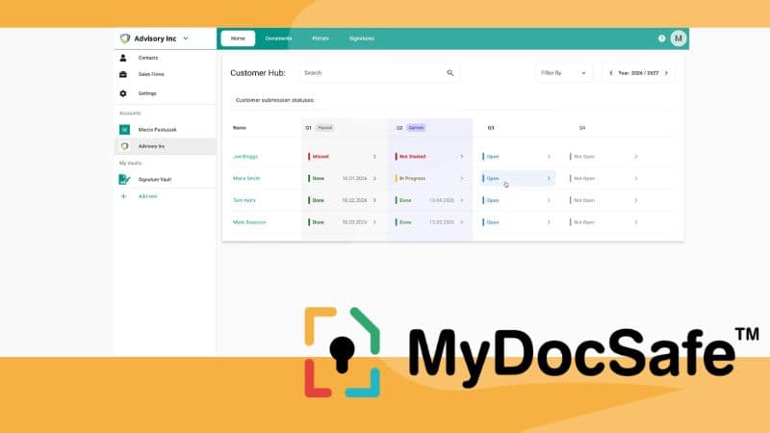Expand Joe Bloggs Q1 Missed chevron
The width and height of the screenshot is (770, 433).
(374, 157)
